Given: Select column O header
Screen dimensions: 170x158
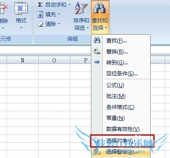Looking at the screenshot, I should (54, 60).
